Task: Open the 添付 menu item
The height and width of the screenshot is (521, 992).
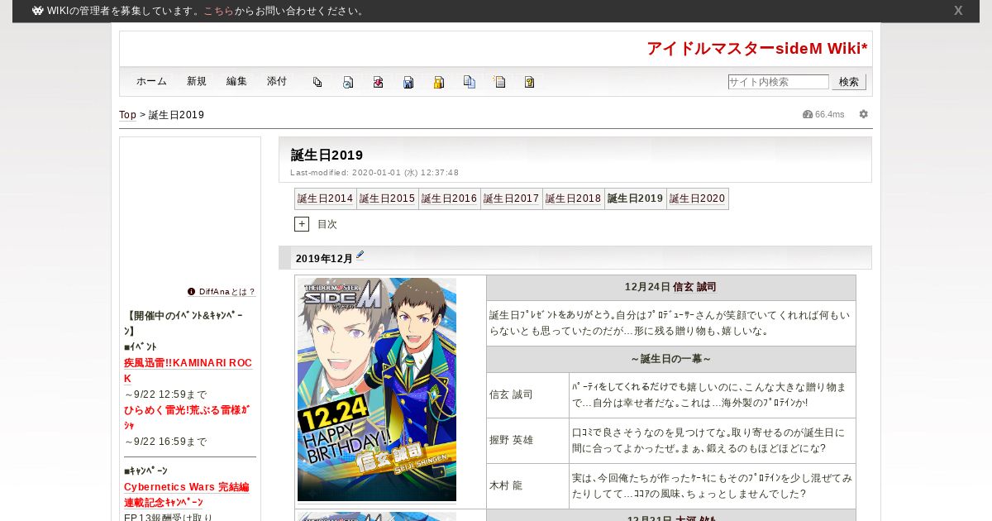Action: click(x=277, y=82)
